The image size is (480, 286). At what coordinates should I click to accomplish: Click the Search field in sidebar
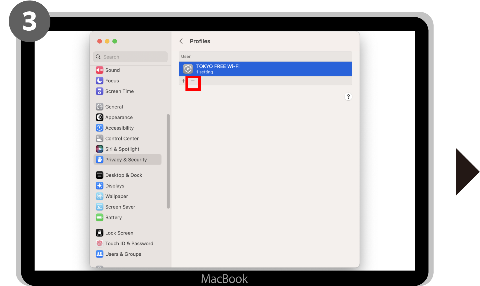[x=130, y=57]
